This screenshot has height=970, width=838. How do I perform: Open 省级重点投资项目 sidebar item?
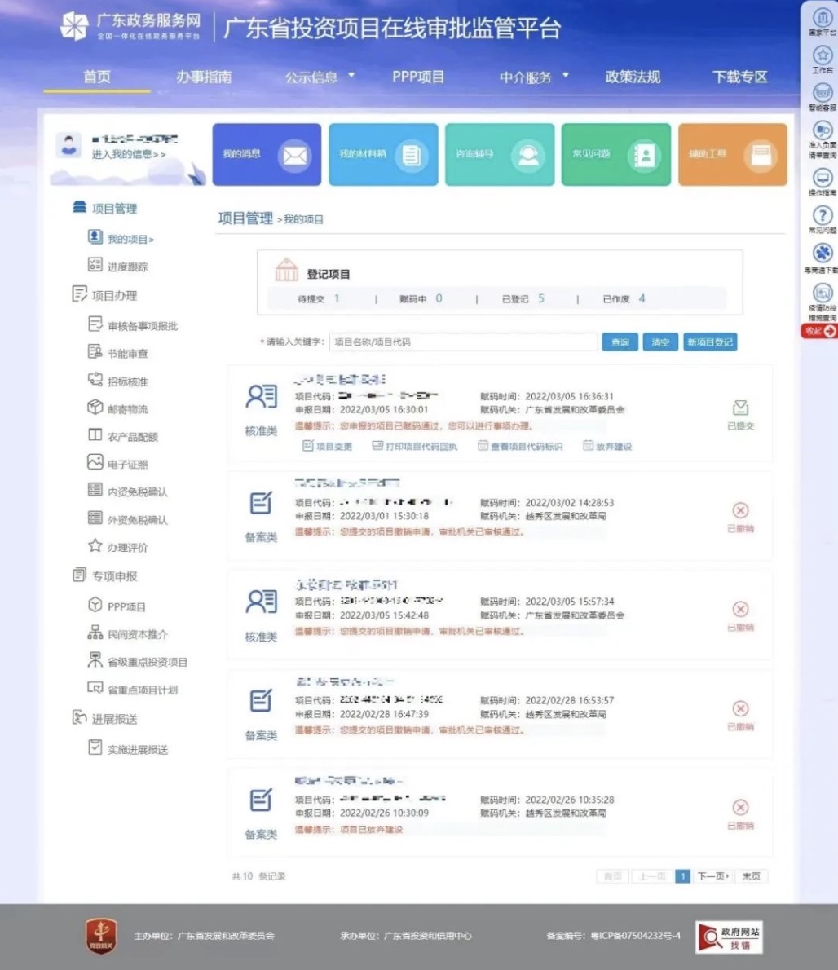pyautogui.click(x=137, y=661)
